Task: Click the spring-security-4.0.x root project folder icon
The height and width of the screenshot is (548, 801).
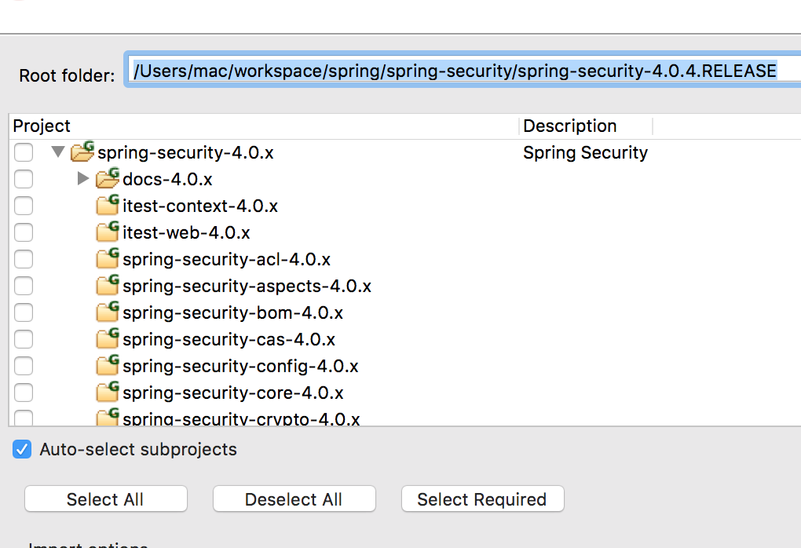Action: [82, 152]
